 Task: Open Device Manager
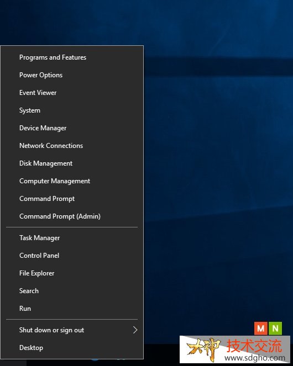(72, 128)
